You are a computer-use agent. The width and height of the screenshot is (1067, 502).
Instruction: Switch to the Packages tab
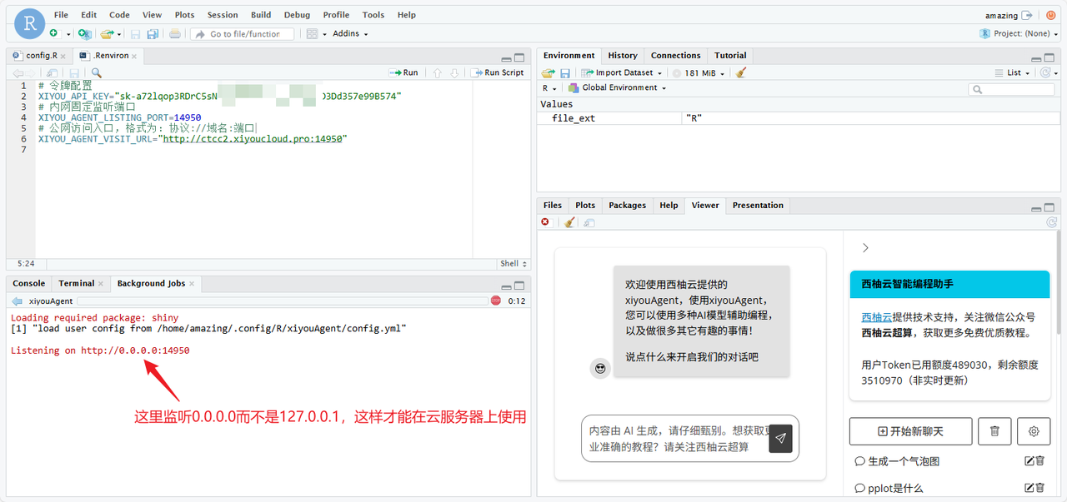tap(627, 205)
